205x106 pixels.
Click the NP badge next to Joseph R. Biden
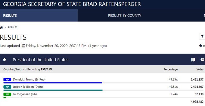pyautogui.click(x=7, y=87)
